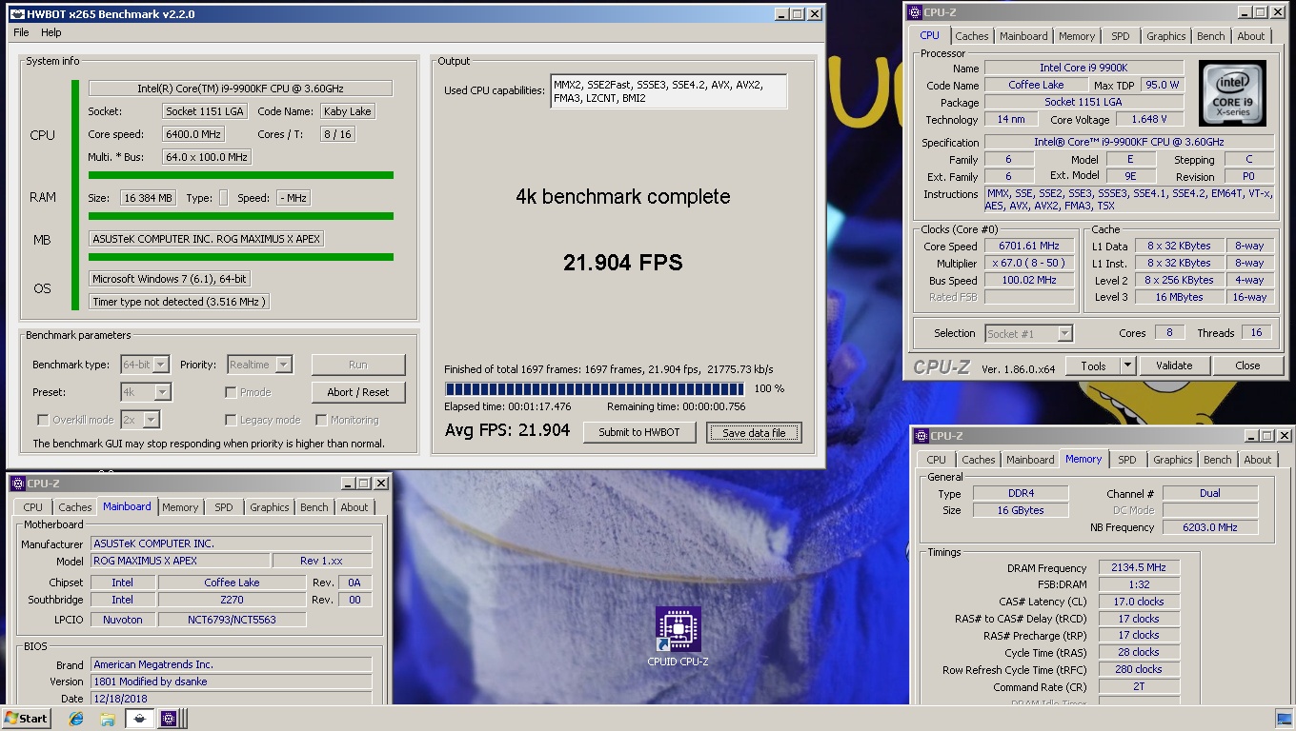The image size is (1296, 731).
Task: Click the title bar icon of the CPU-Z Mainboard window
Action: point(18,484)
